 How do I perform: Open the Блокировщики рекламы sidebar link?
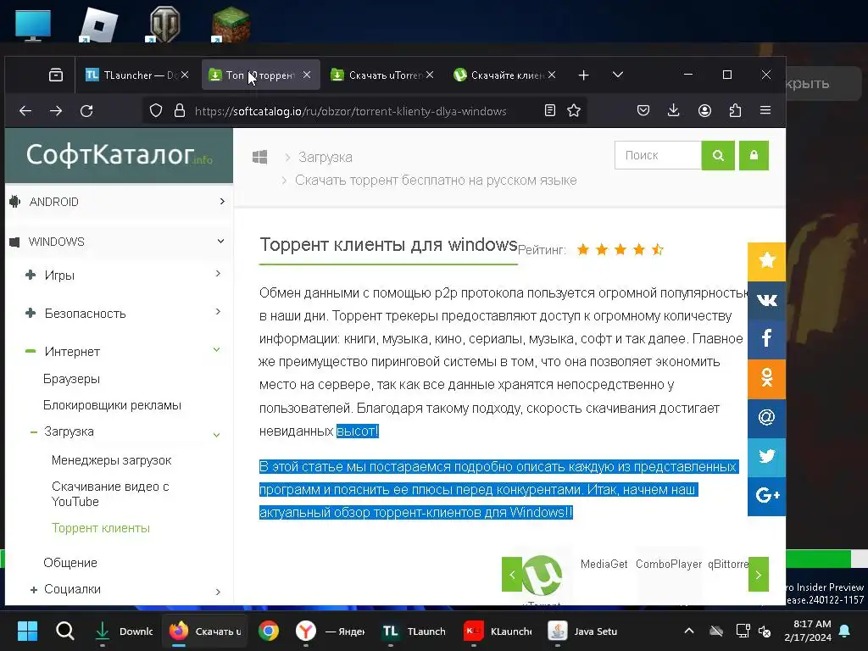click(x=112, y=405)
